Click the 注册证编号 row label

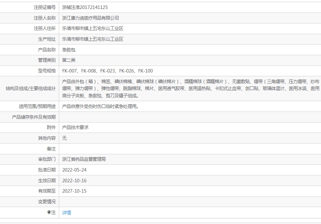(x=45, y=7)
